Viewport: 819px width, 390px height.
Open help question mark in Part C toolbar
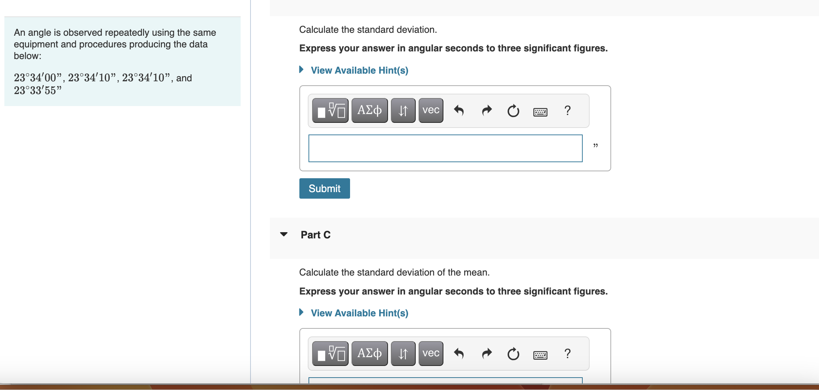pos(567,354)
